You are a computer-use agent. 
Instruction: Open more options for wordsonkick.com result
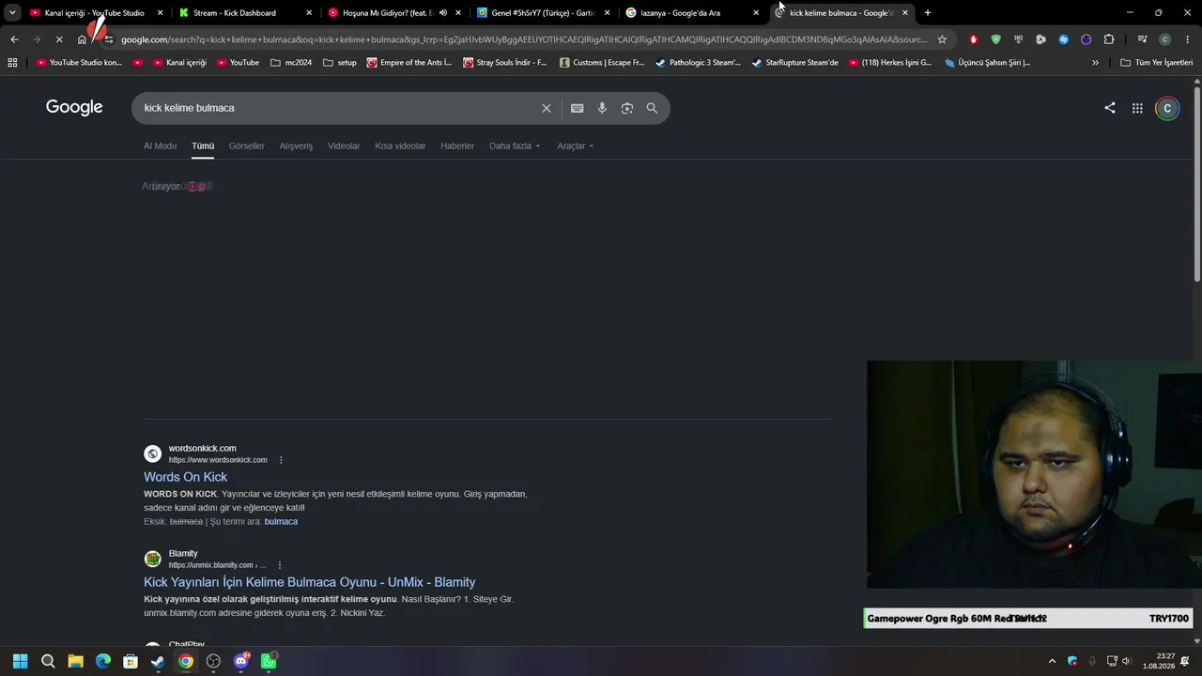pyautogui.click(x=281, y=460)
